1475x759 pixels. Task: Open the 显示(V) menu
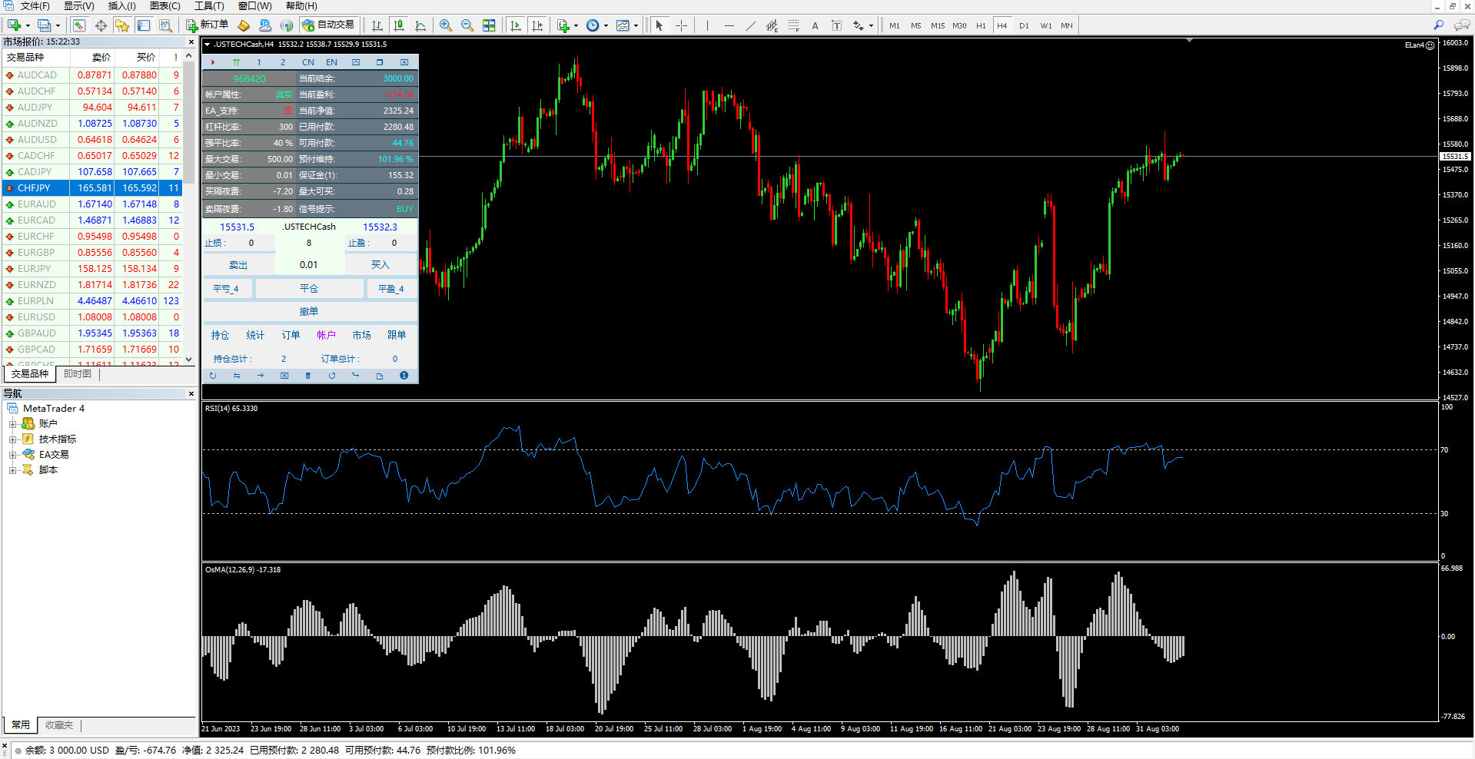(78, 6)
